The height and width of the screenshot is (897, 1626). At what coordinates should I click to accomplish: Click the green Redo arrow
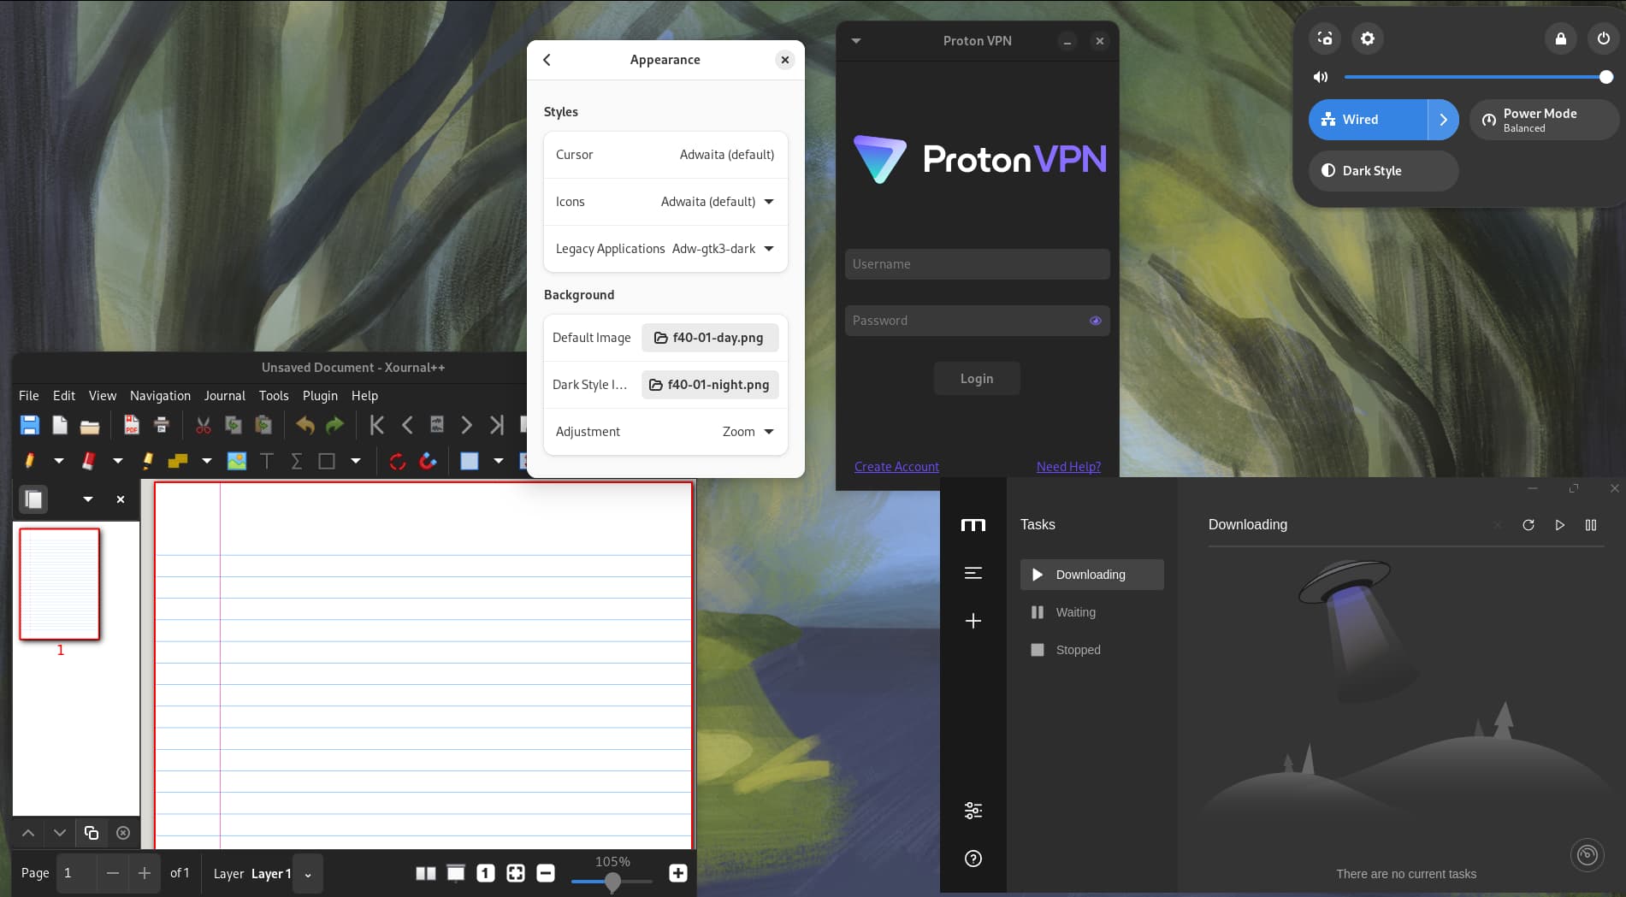(x=334, y=425)
